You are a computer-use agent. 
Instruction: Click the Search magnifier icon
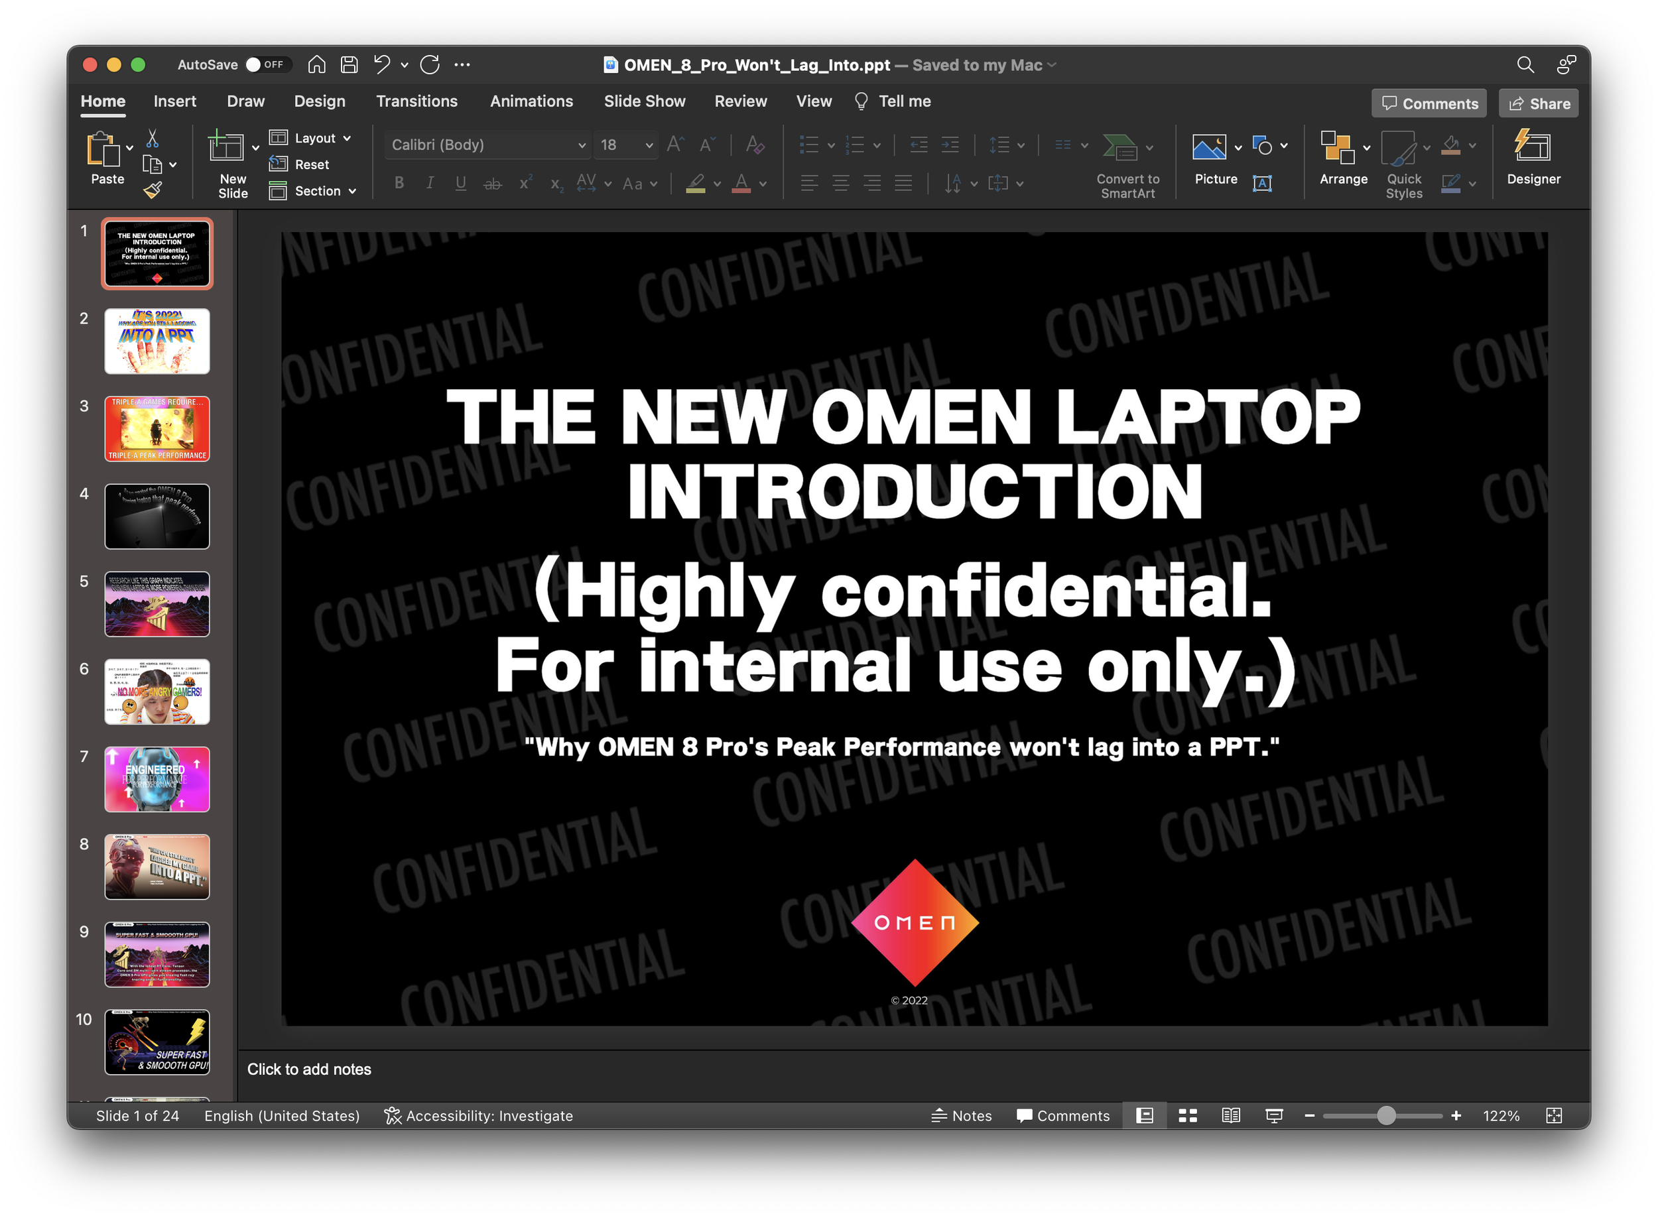click(1525, 65)
